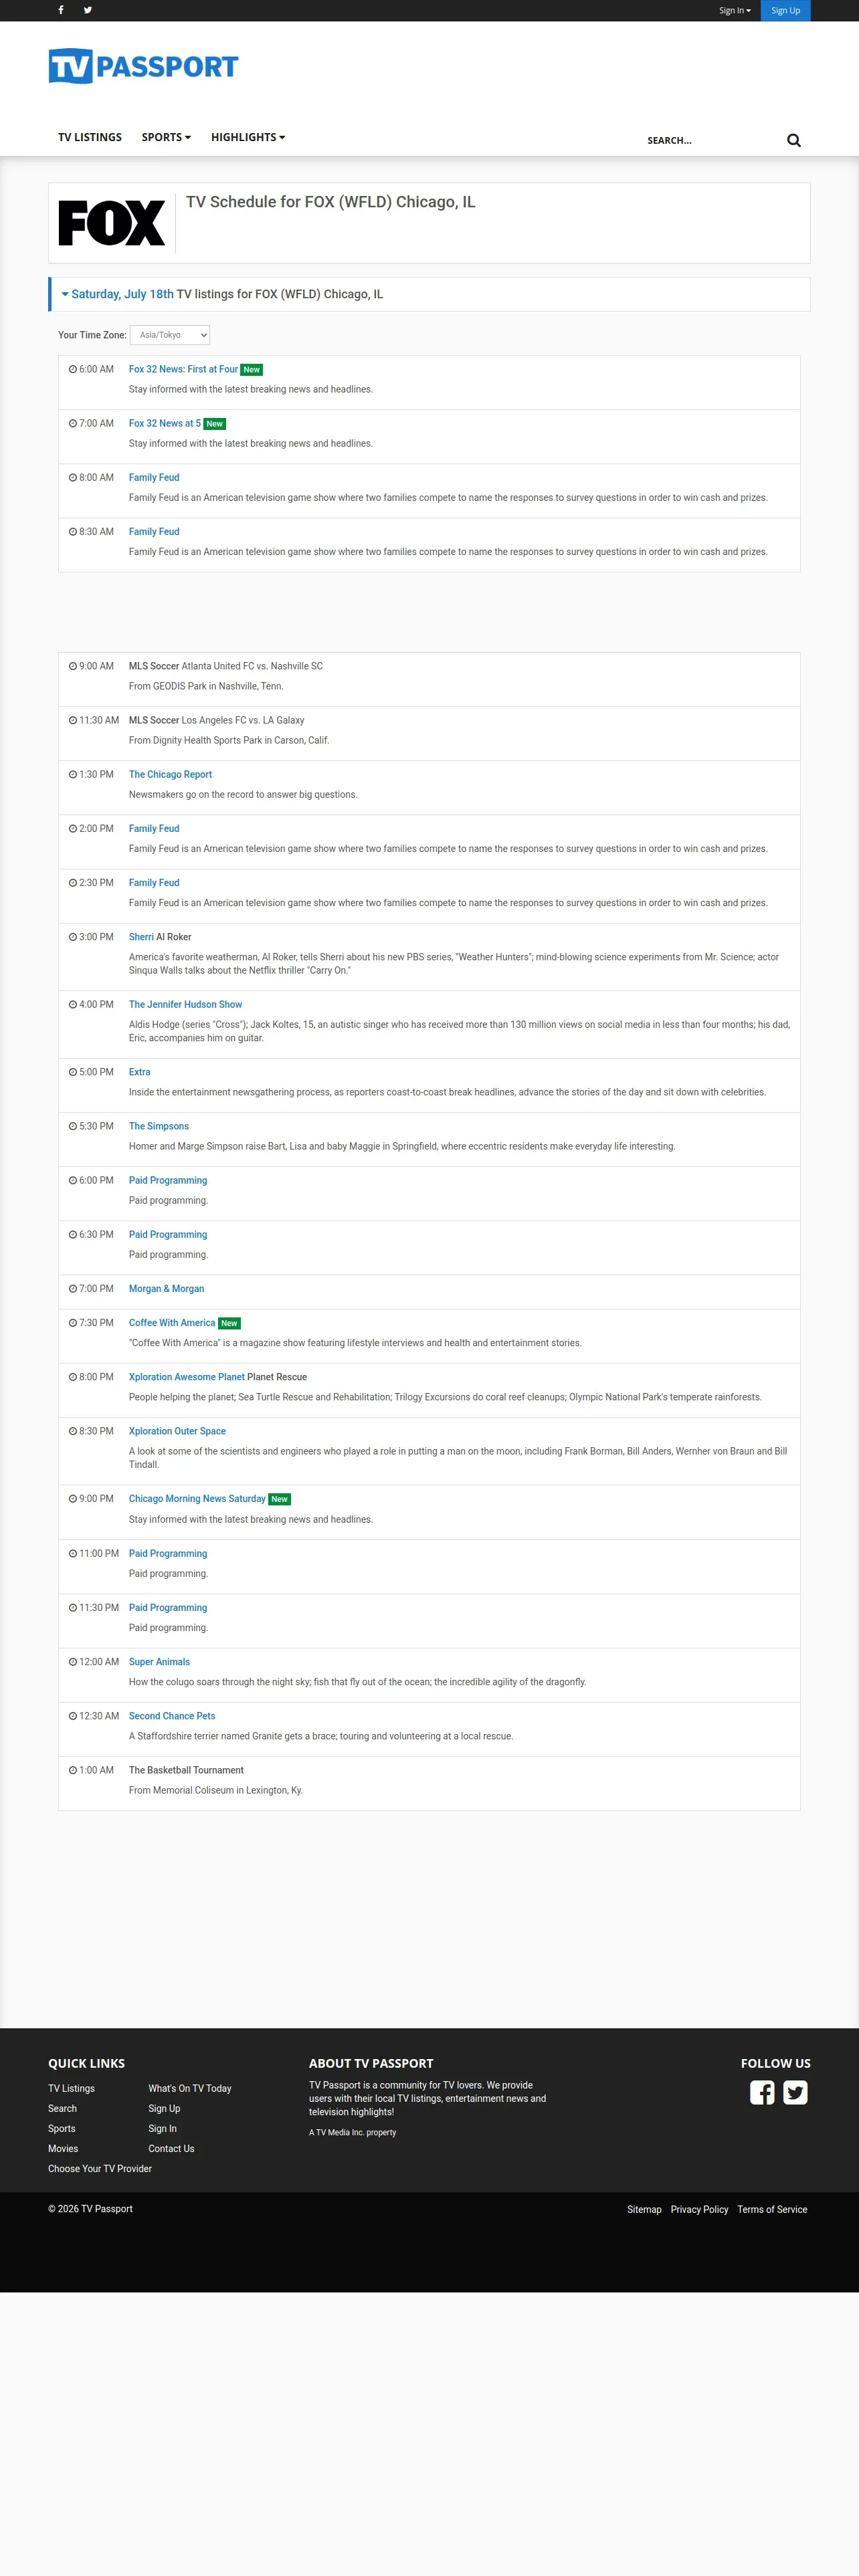Click the FOX channel logo
Screen dimensions: 859x2576
[112, 223]
